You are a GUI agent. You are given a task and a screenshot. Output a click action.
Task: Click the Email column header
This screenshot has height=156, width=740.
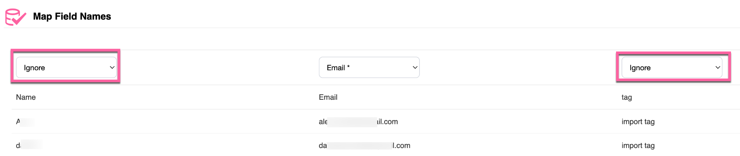(328, 97)
